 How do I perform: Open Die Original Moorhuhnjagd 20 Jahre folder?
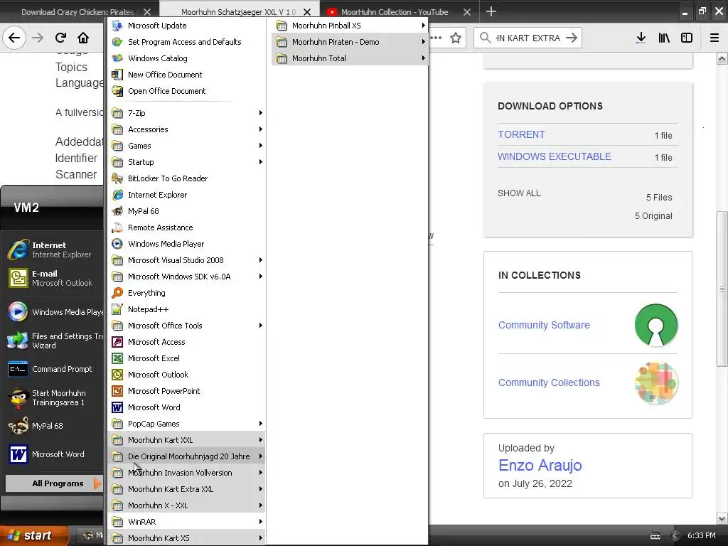click(x=186, y=456)
